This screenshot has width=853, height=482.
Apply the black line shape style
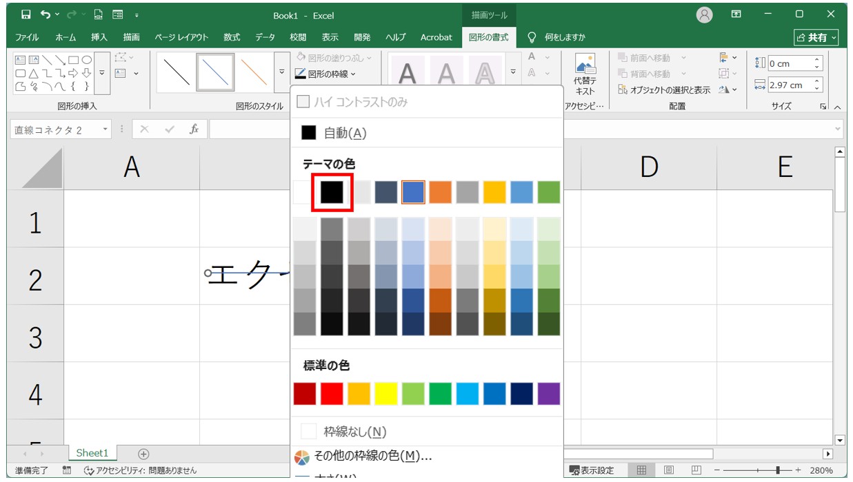point(177,72)
